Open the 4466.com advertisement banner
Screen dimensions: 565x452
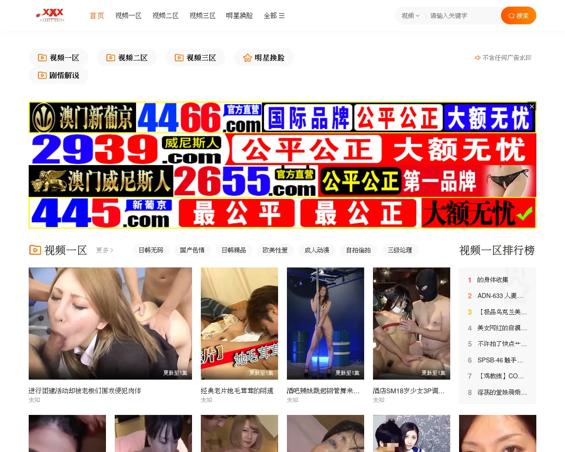click(282, 117)
